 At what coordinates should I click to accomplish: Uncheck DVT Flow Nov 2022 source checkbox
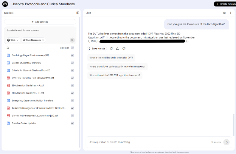(72, 78)
